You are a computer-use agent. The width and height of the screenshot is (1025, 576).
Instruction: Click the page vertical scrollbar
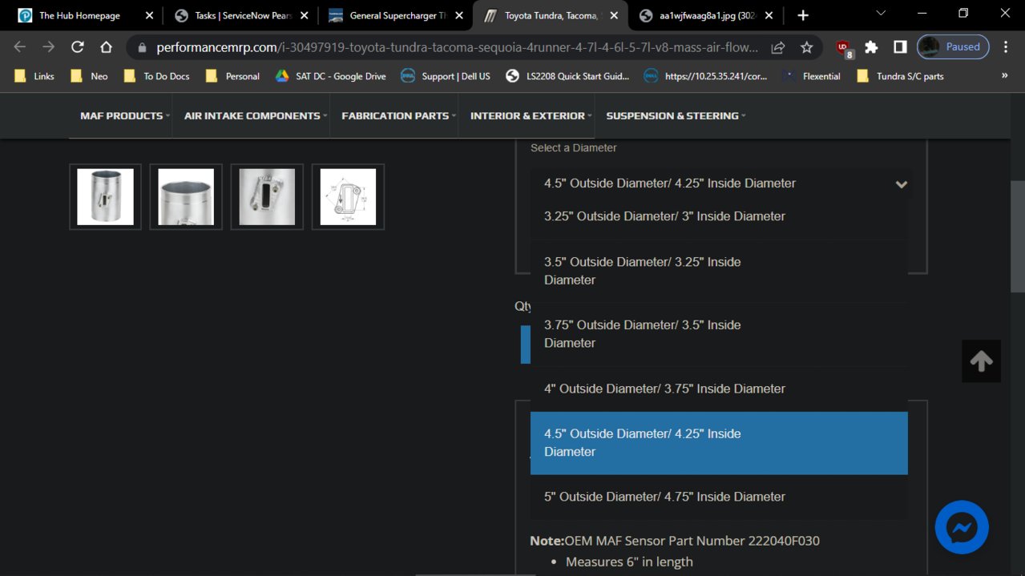1019,236
